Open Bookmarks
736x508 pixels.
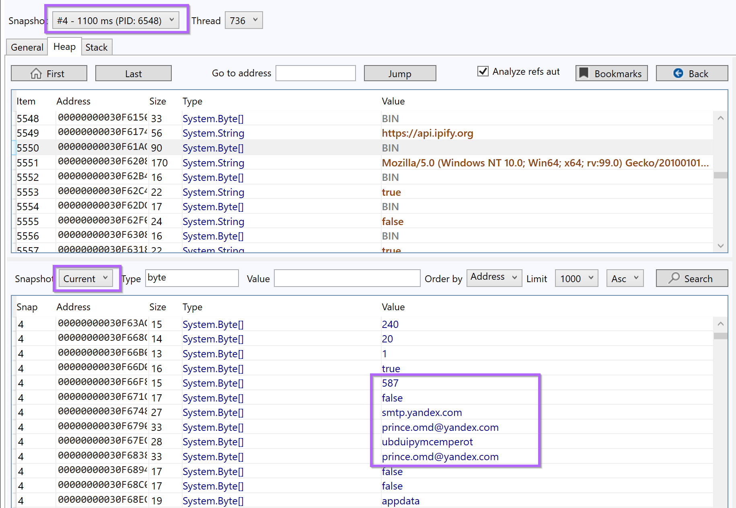612,74
